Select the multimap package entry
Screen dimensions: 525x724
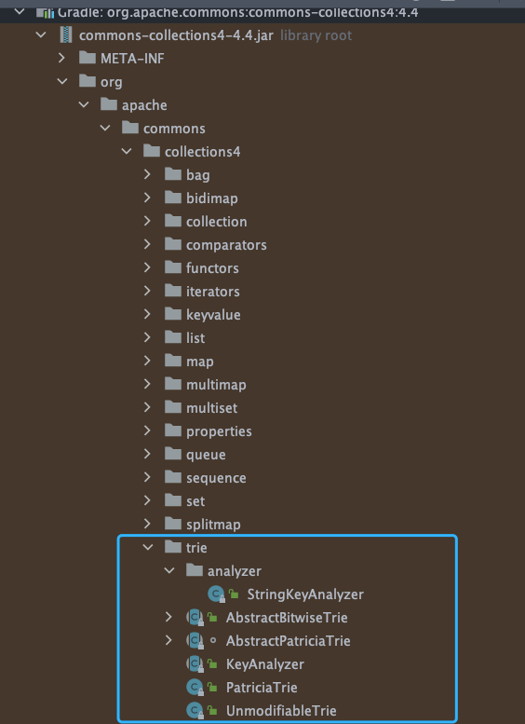tap(216, 385)
